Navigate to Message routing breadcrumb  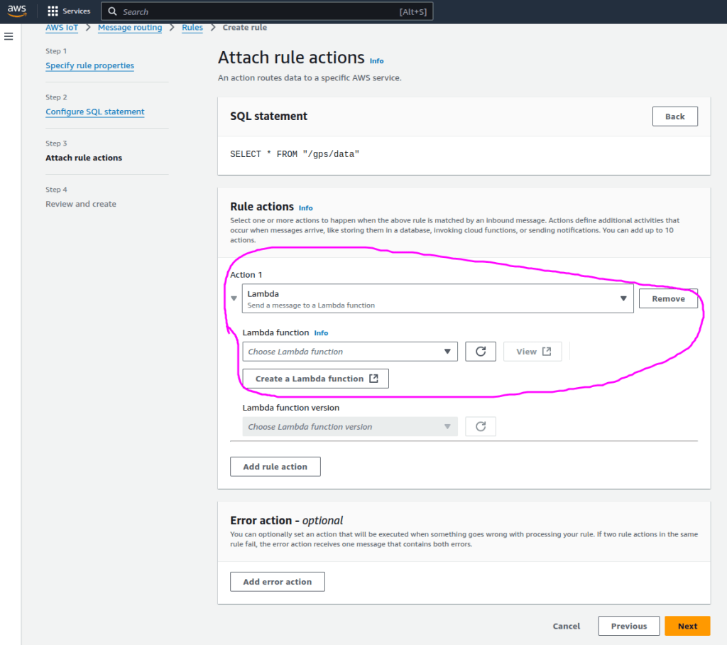coord(130,28)
